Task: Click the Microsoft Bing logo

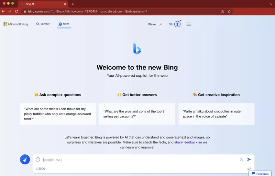Action: tap(16, 24)
